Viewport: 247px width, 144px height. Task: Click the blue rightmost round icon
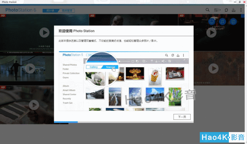click(233, 21)
